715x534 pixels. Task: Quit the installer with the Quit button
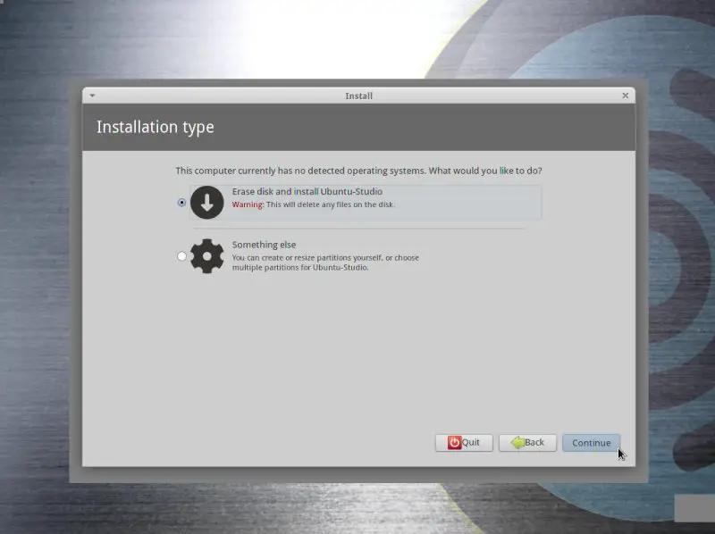pos(464,443)
